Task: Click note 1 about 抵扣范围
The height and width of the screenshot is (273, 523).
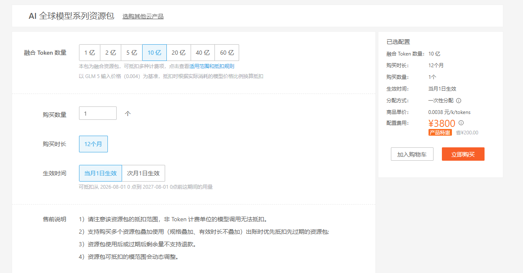Action: click(173, 219)
